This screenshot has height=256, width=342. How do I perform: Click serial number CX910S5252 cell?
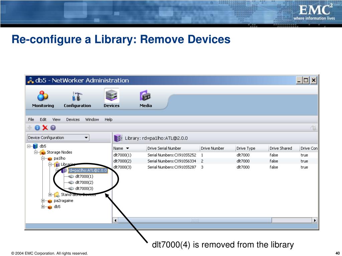(x=172, y=155)
